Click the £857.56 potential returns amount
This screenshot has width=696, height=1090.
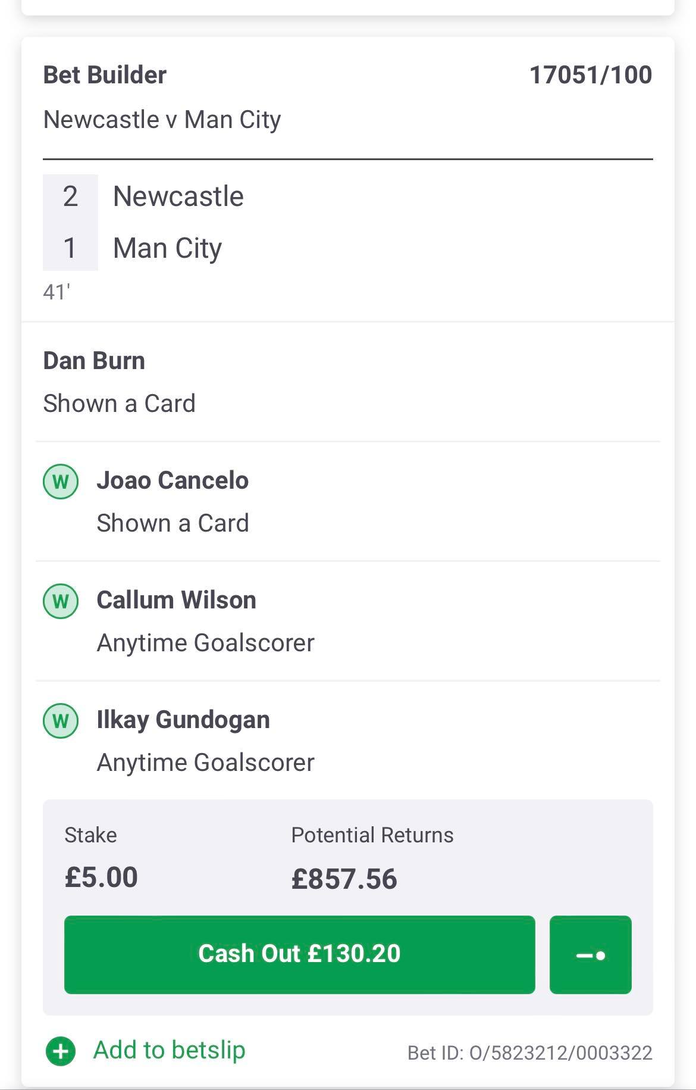(344, 879)
